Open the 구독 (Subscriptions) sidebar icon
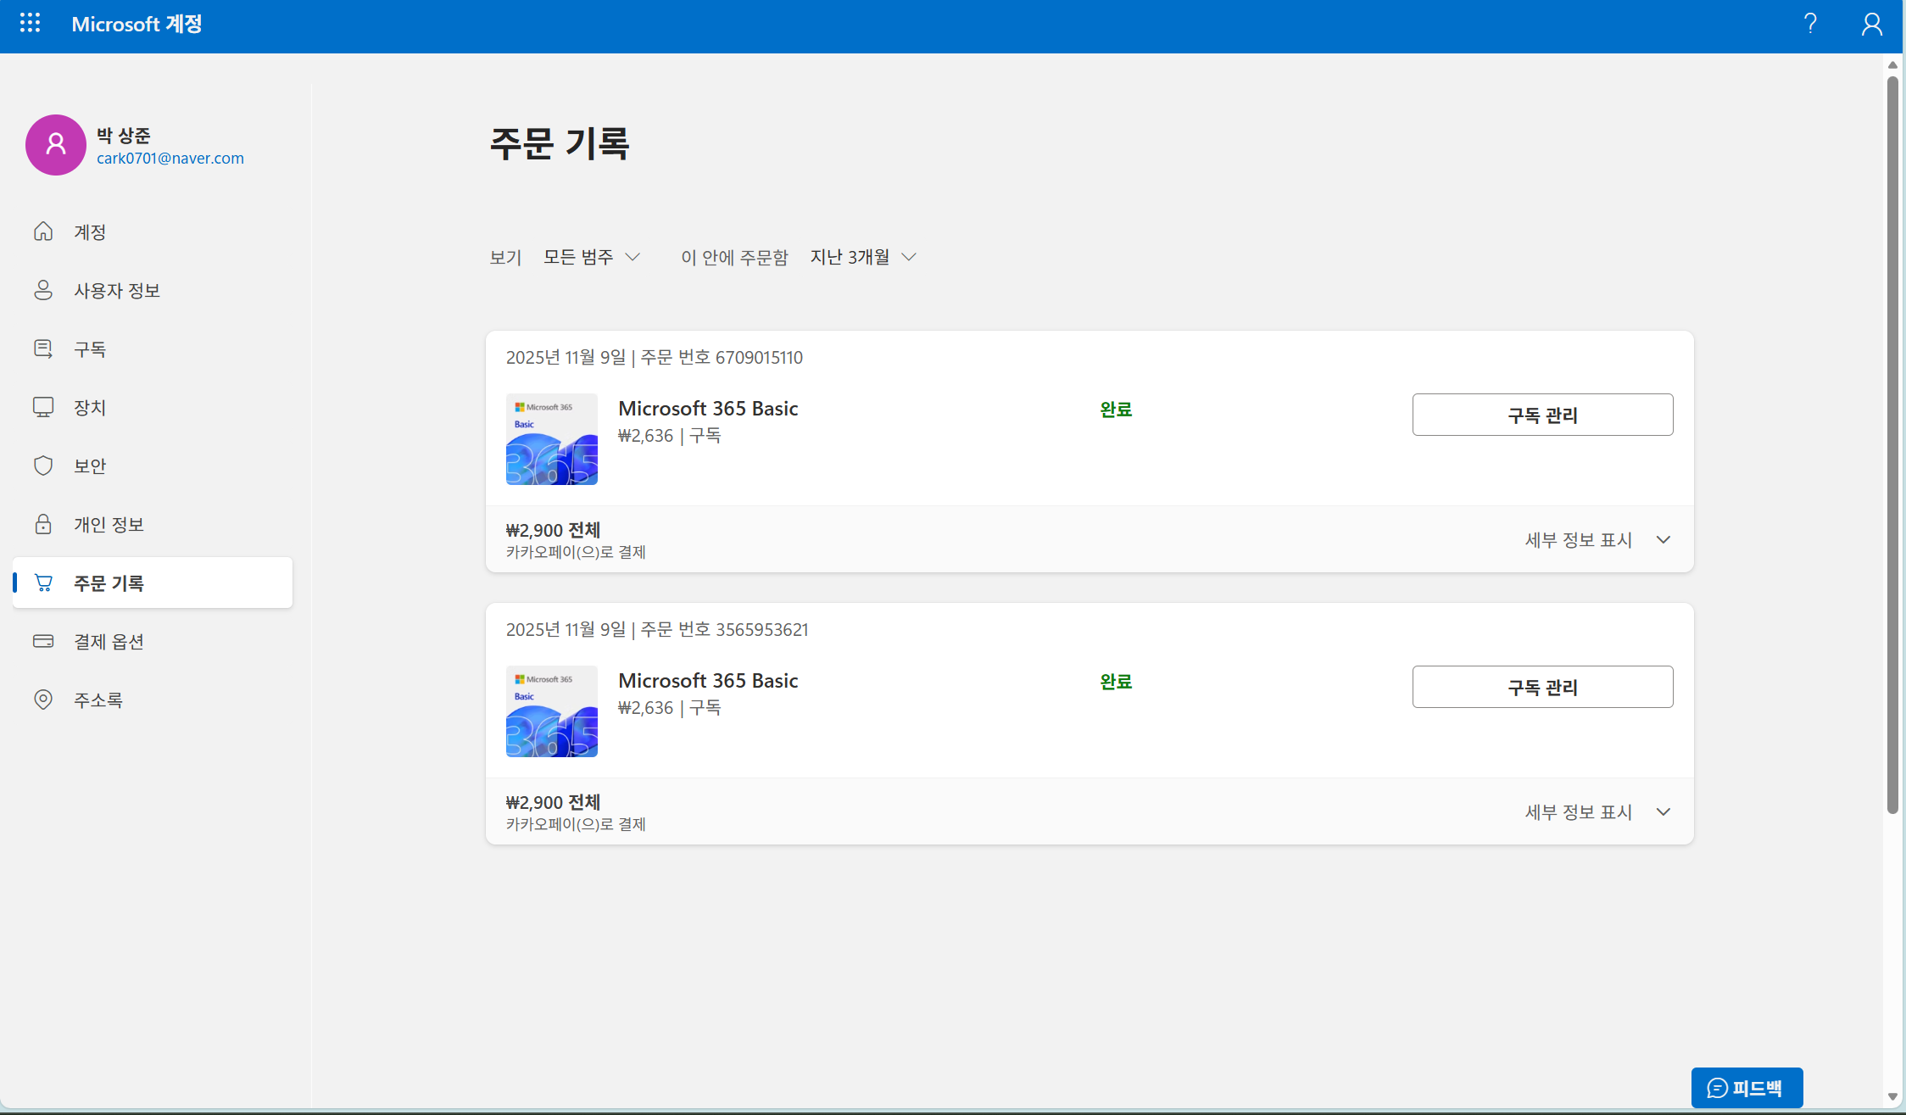1906x1115 pixels. point(43,348)
